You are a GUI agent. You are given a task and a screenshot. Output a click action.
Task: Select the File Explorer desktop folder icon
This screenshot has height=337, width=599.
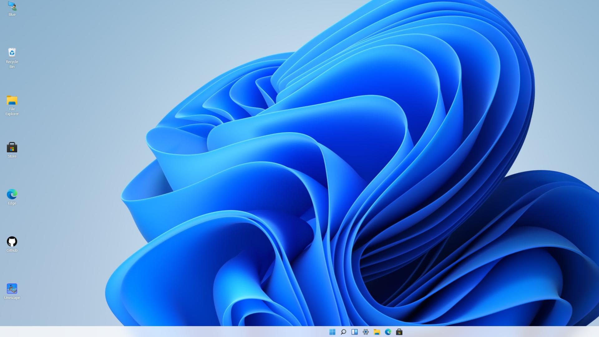coord(12,100)
